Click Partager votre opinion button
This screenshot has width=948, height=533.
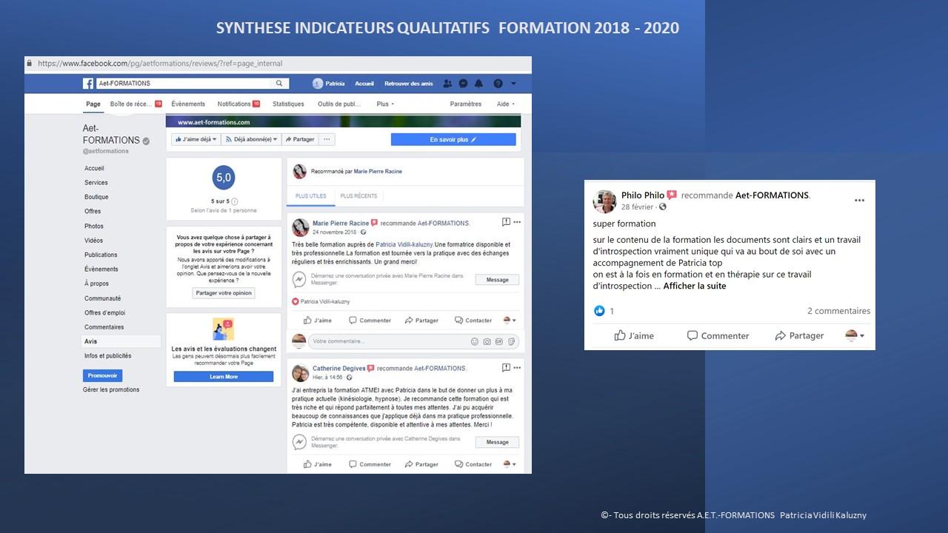point(224,293)
